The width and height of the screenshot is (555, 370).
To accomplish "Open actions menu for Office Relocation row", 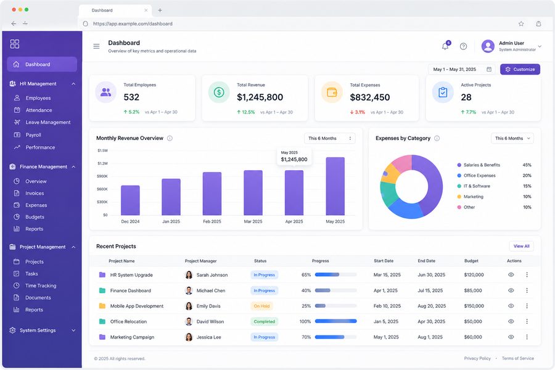I will [x=527, y=321].
